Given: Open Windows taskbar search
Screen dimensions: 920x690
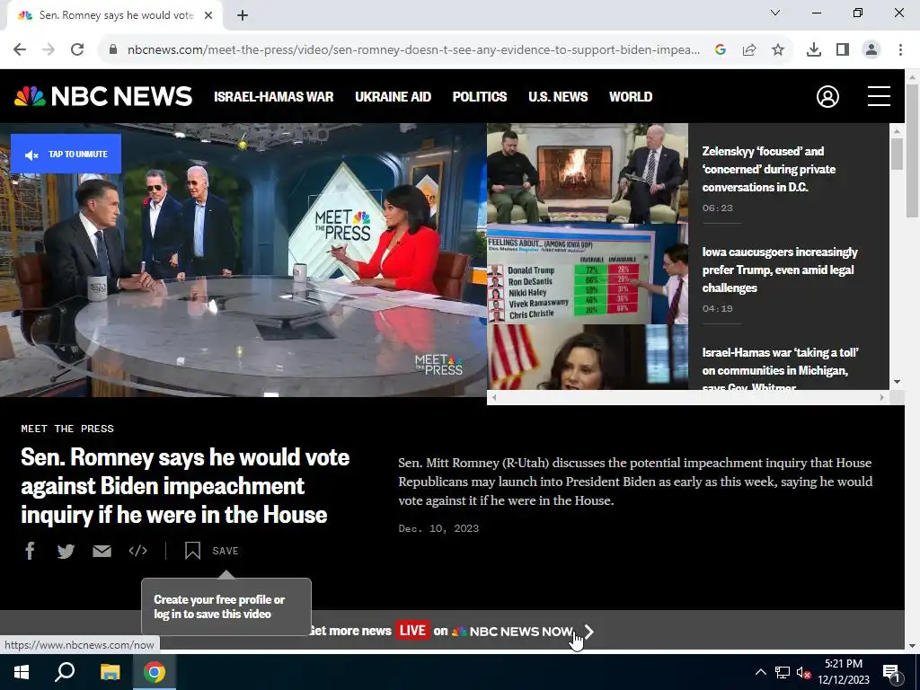Looking at the screenshot, I should (x=65, y=672).
